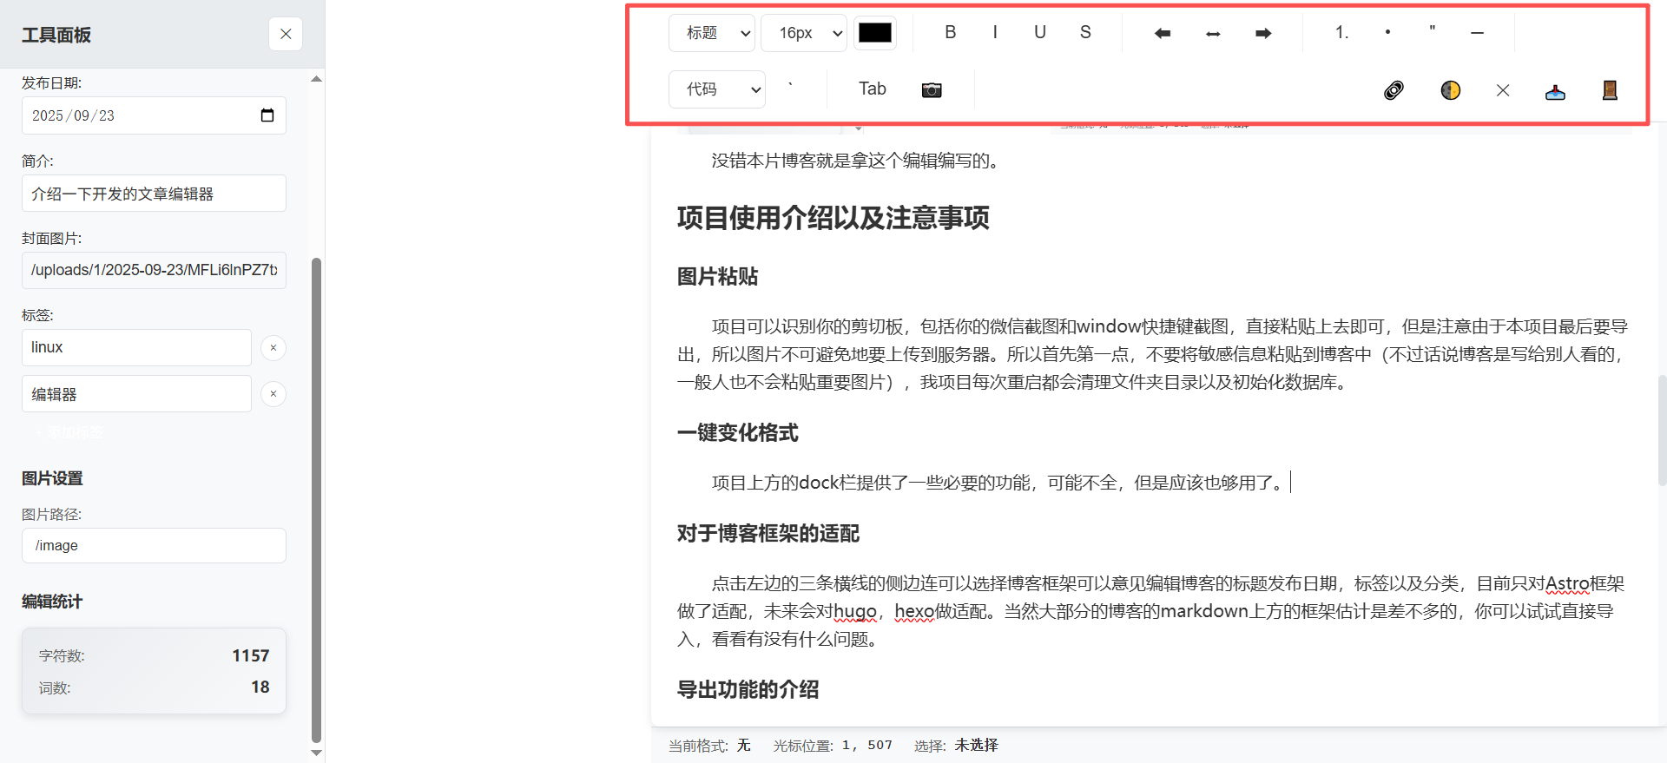The image size is (1667, 763).
Task: Click the paperclip link icon
Action: pos(1394,90)
